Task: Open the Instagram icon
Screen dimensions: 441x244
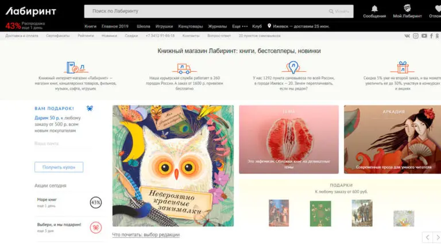Action: 416,36
